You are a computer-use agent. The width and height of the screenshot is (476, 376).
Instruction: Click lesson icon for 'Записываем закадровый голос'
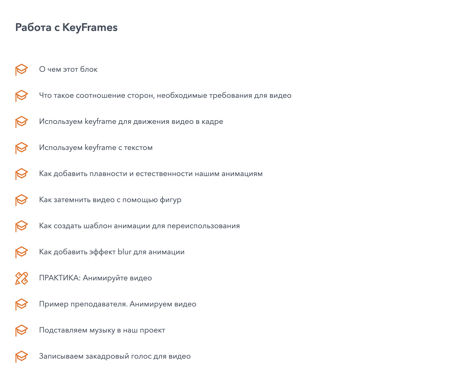point(21,356)
